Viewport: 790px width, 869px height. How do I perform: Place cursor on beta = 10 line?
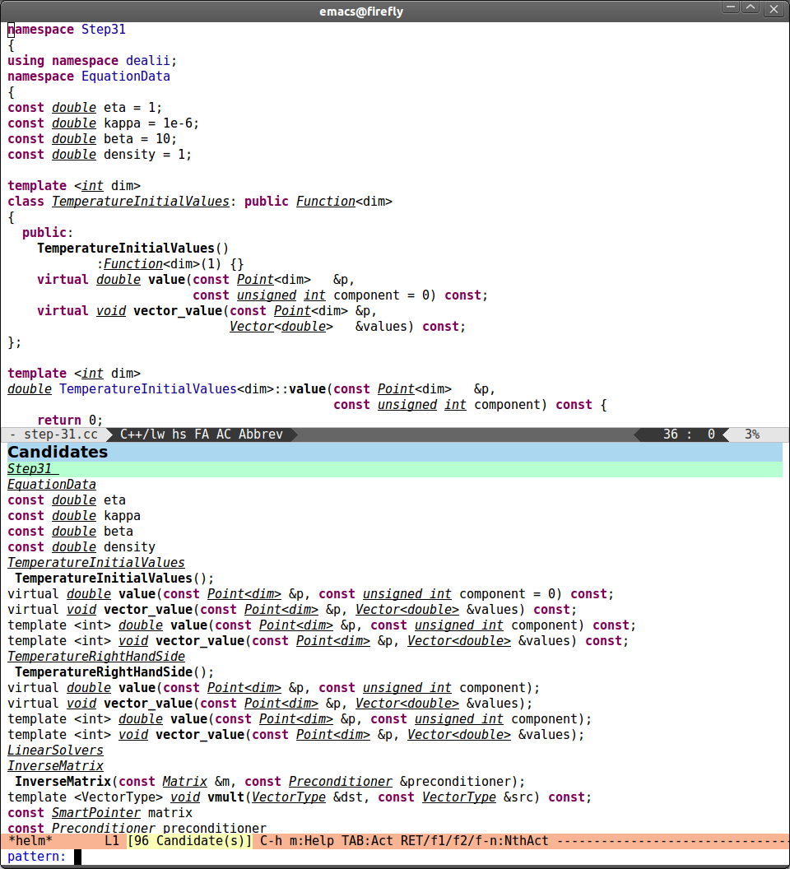click(92, 138)
